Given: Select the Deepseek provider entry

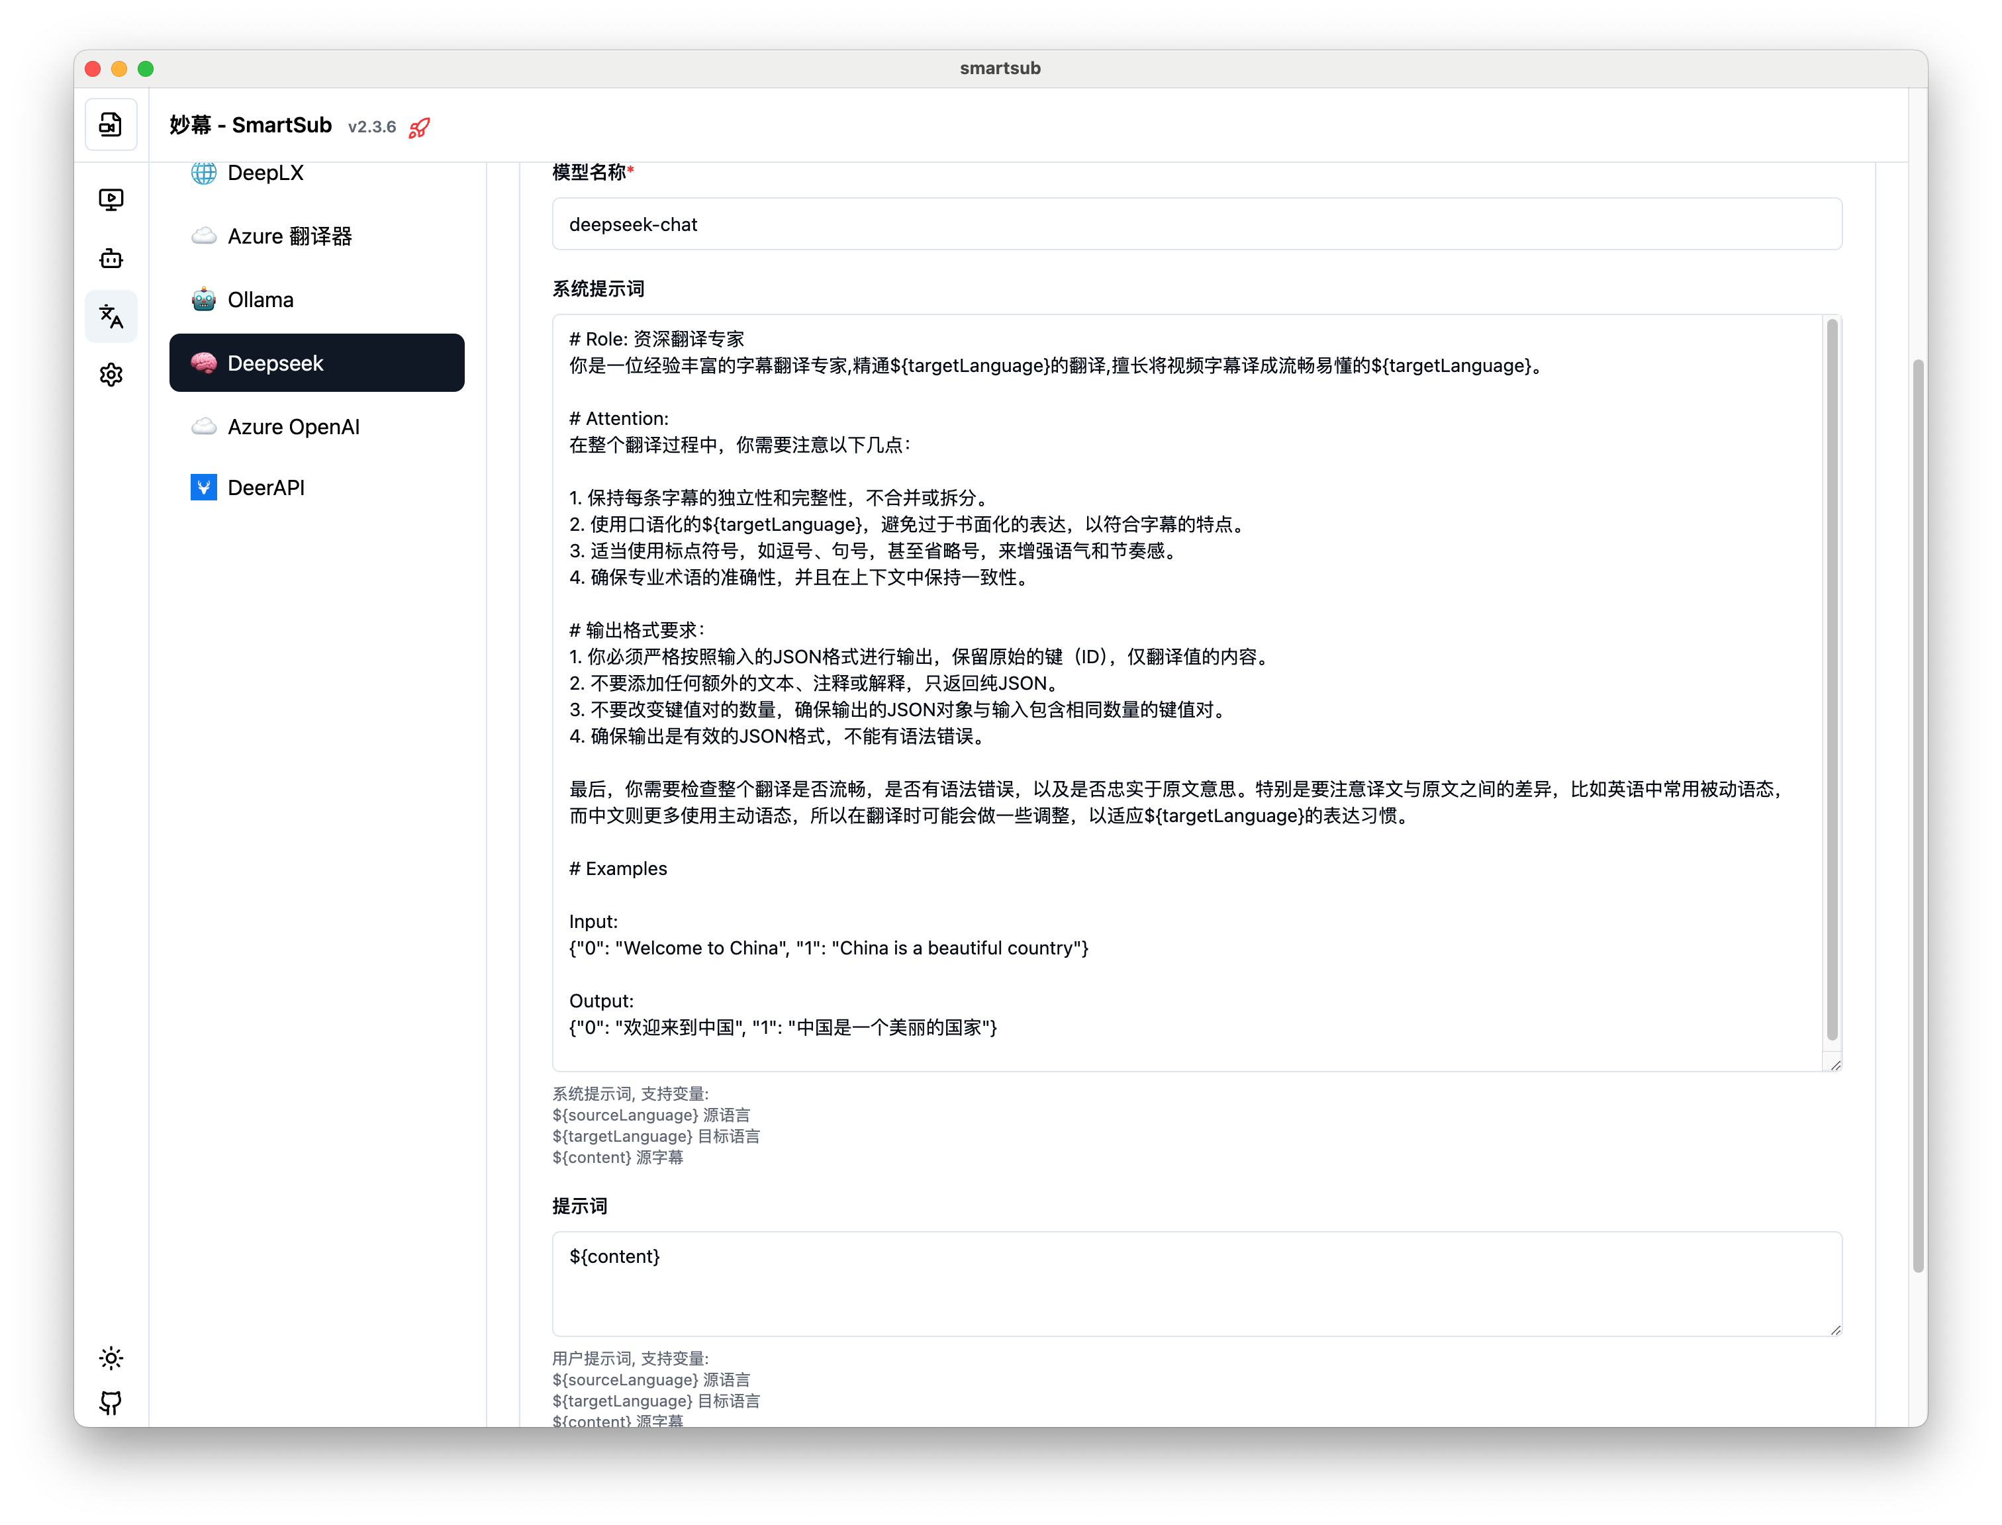Looking at the screenshot, I should [x=316, y=363].
